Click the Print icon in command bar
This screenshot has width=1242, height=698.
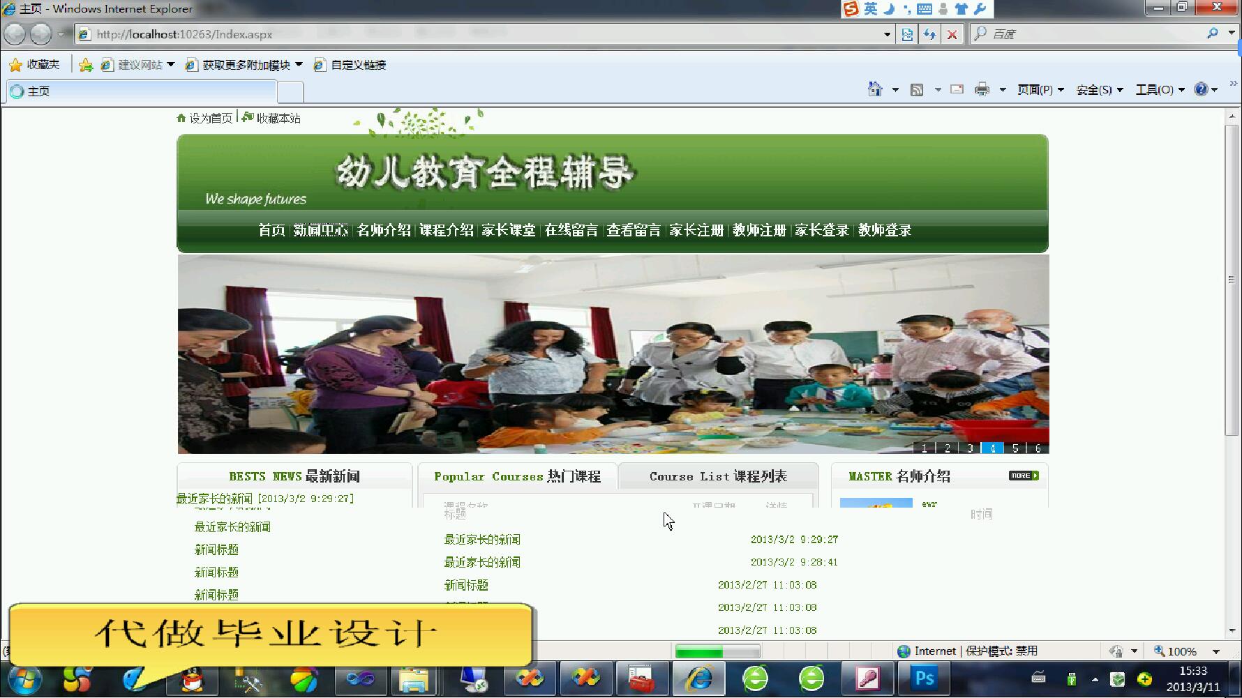point(982,89)
